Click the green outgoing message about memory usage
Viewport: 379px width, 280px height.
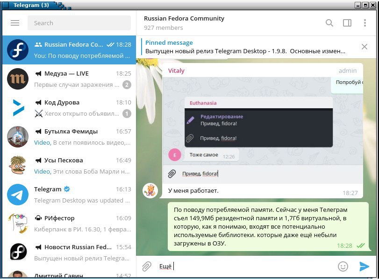point(268,227)
